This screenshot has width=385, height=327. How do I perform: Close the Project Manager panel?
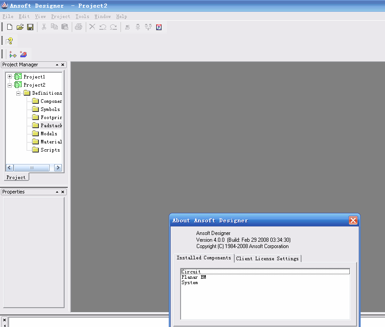pyautogui.click(x=63, y=65)
